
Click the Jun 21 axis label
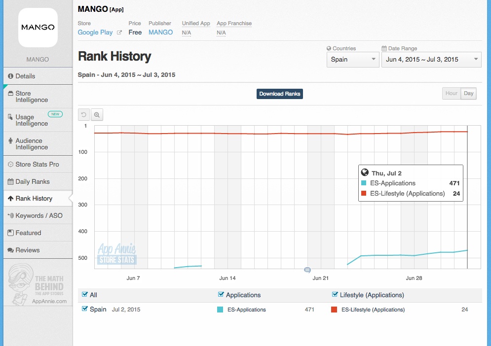click(321, 278)
